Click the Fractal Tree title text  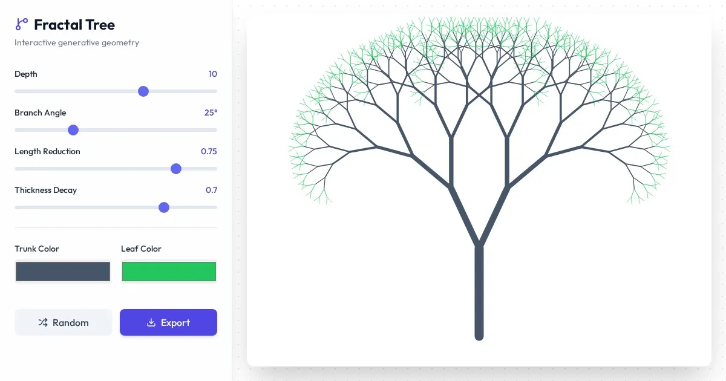(74, 24)
